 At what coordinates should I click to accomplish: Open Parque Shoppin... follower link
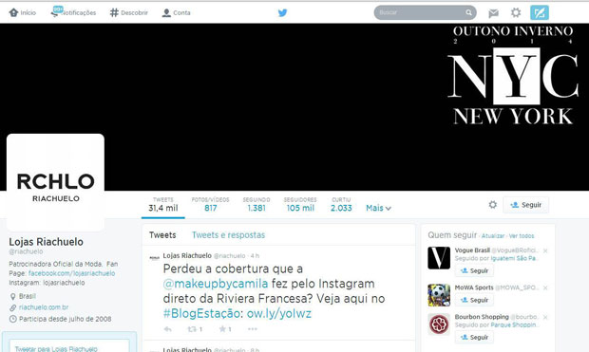pyautogui.click(x=515, y=325)
